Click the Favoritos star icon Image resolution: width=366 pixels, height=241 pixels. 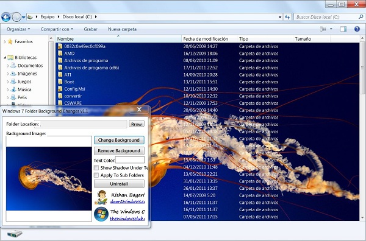10,41
